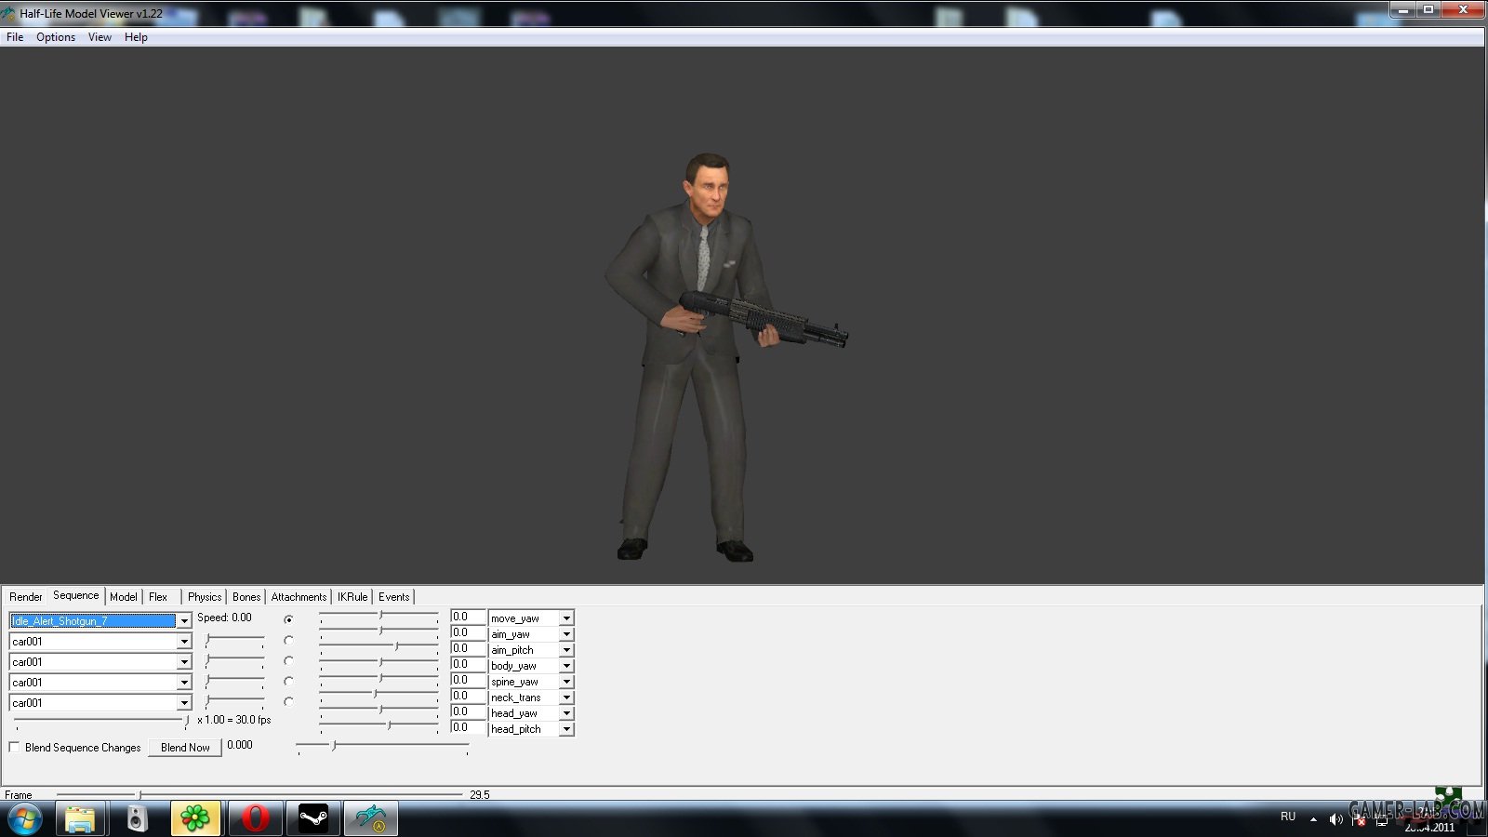This screenshot has height=837, width=1488.
Task: Launch the Opera browser from the taskbar
Action: (x=254, y=819)
